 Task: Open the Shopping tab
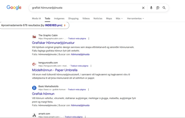73,19
